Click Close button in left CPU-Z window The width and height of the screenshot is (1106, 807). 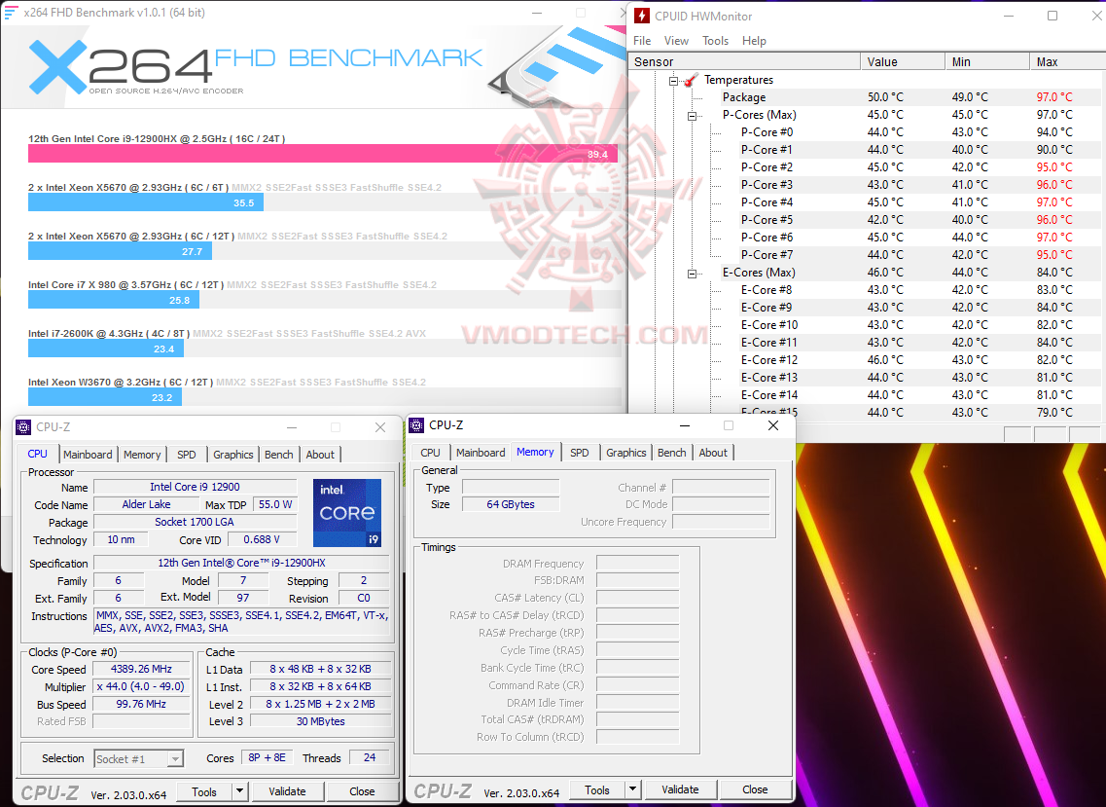pyautogui.click(x=362, y=791)
